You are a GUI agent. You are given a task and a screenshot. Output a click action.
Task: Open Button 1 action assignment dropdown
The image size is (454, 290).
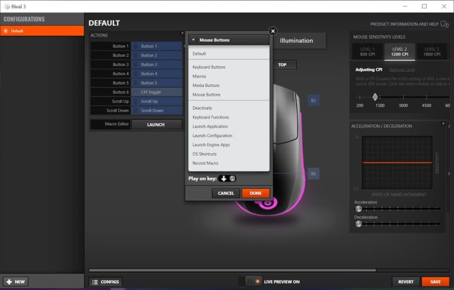(x=156, y=46)
